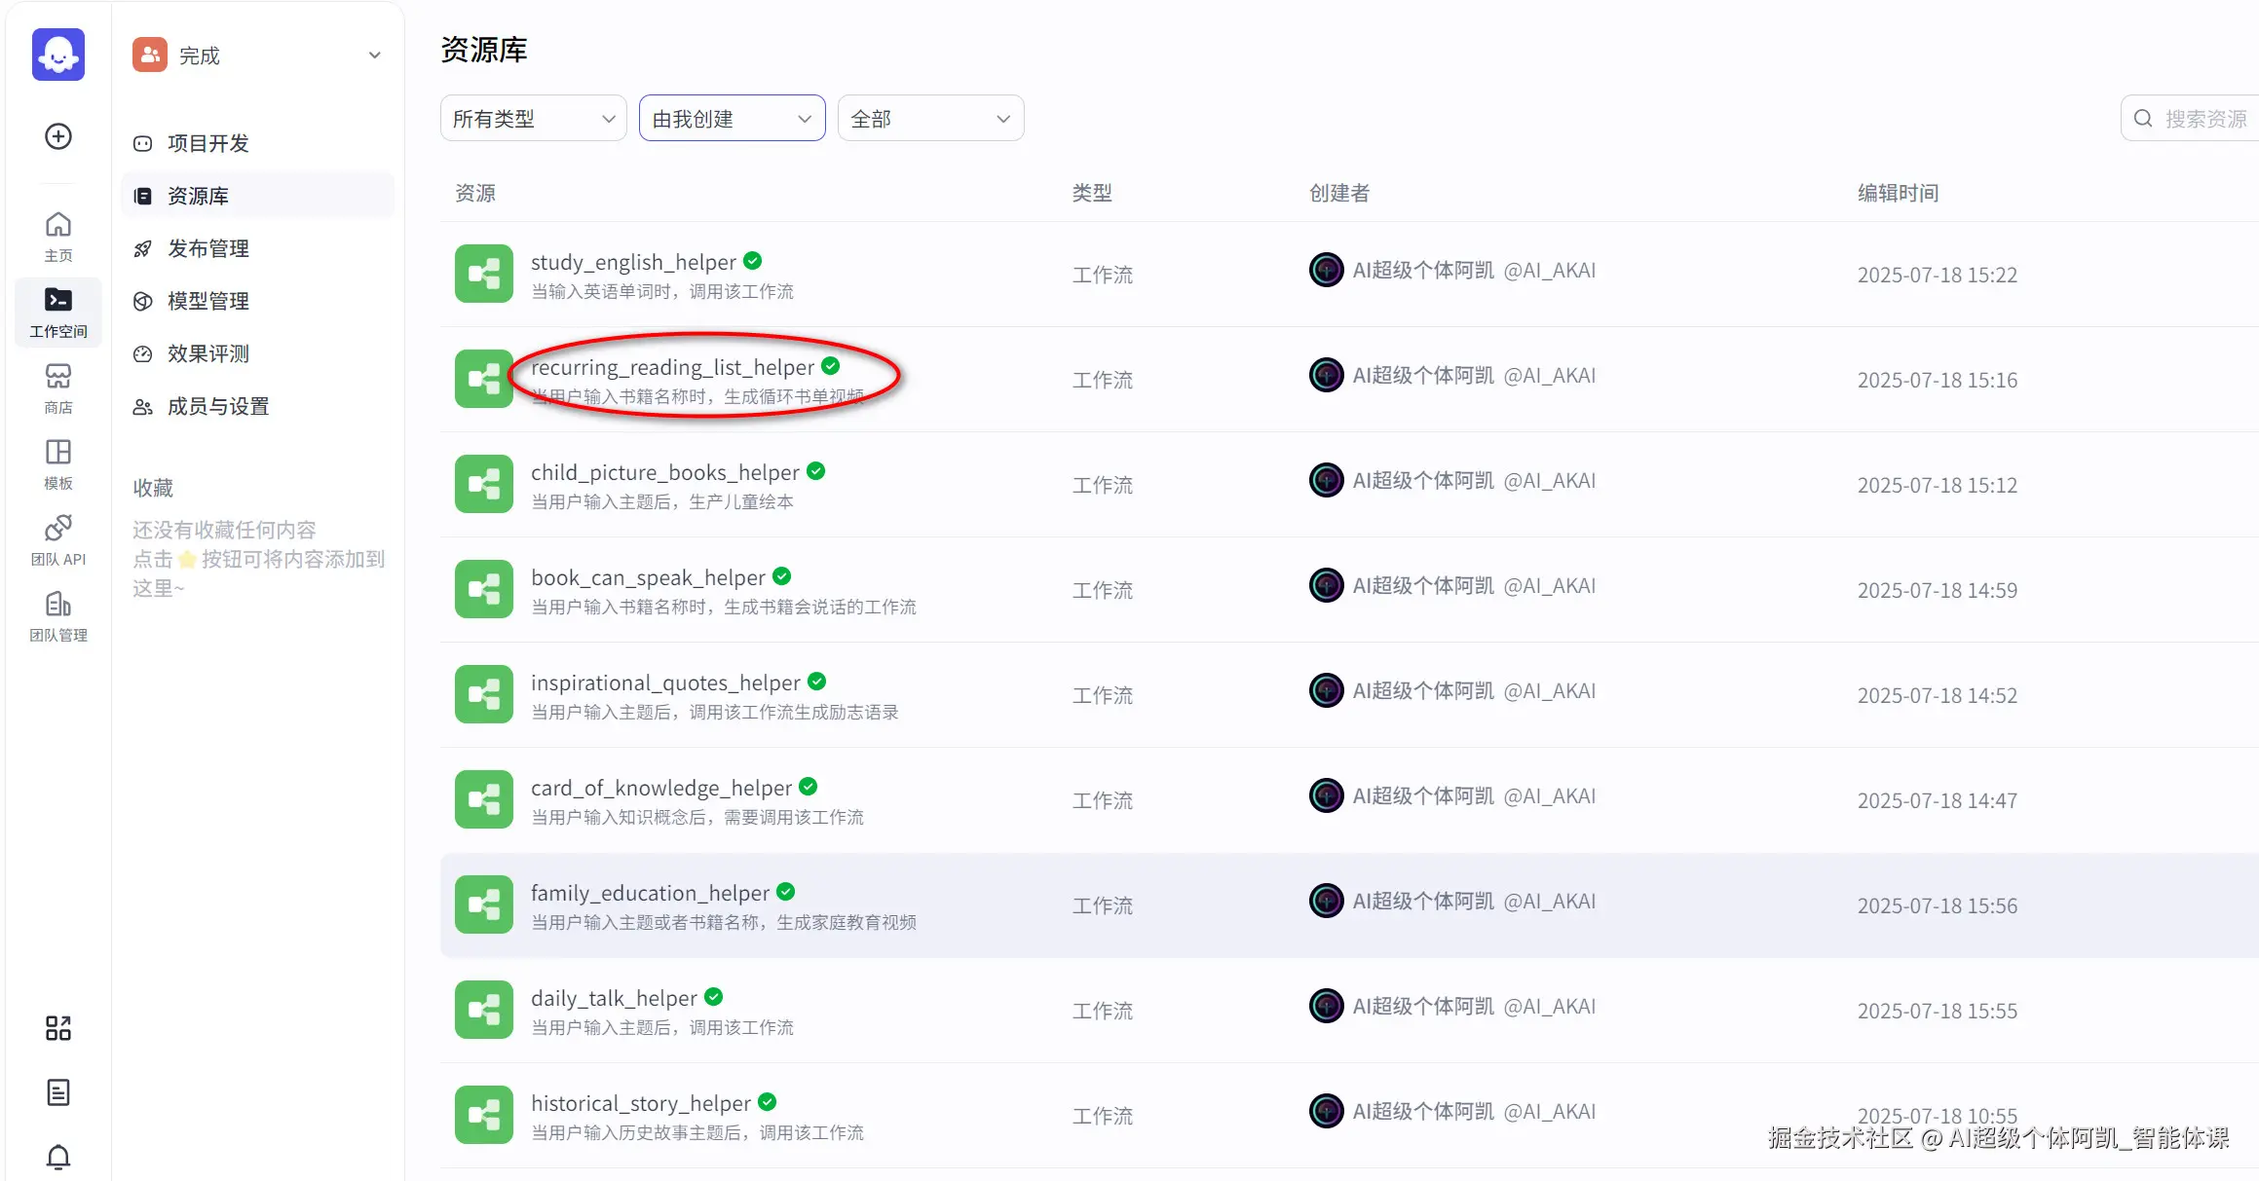
Task: Click the notification bell icon
Action: pyautogui.click(x=58, y=1157)
